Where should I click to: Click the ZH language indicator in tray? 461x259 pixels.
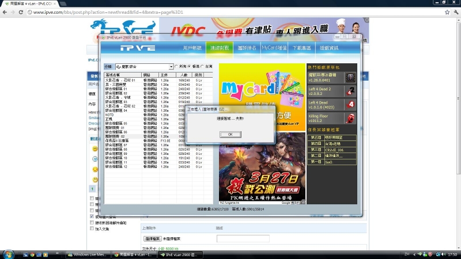(x=407, y=254)
